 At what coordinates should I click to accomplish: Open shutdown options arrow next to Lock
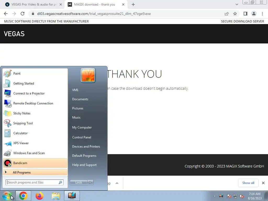(90, 182)
